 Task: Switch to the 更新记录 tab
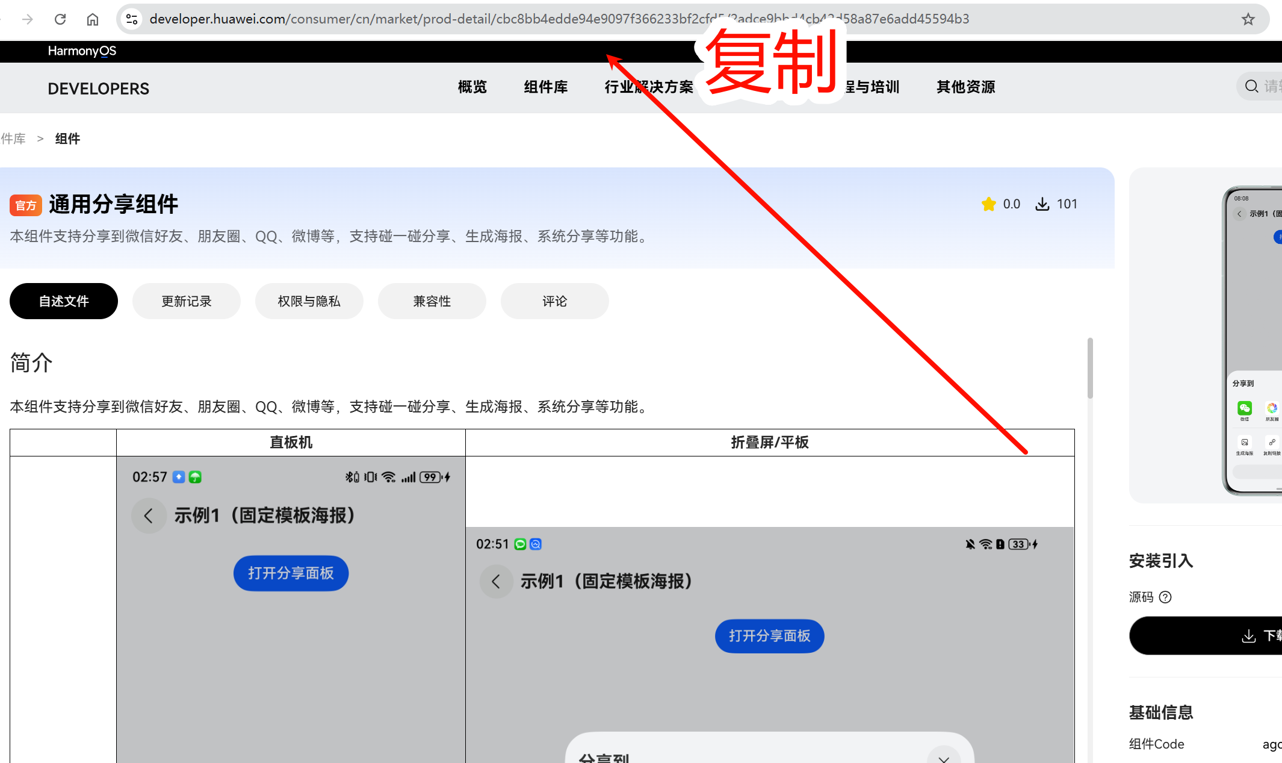(186, 301)
